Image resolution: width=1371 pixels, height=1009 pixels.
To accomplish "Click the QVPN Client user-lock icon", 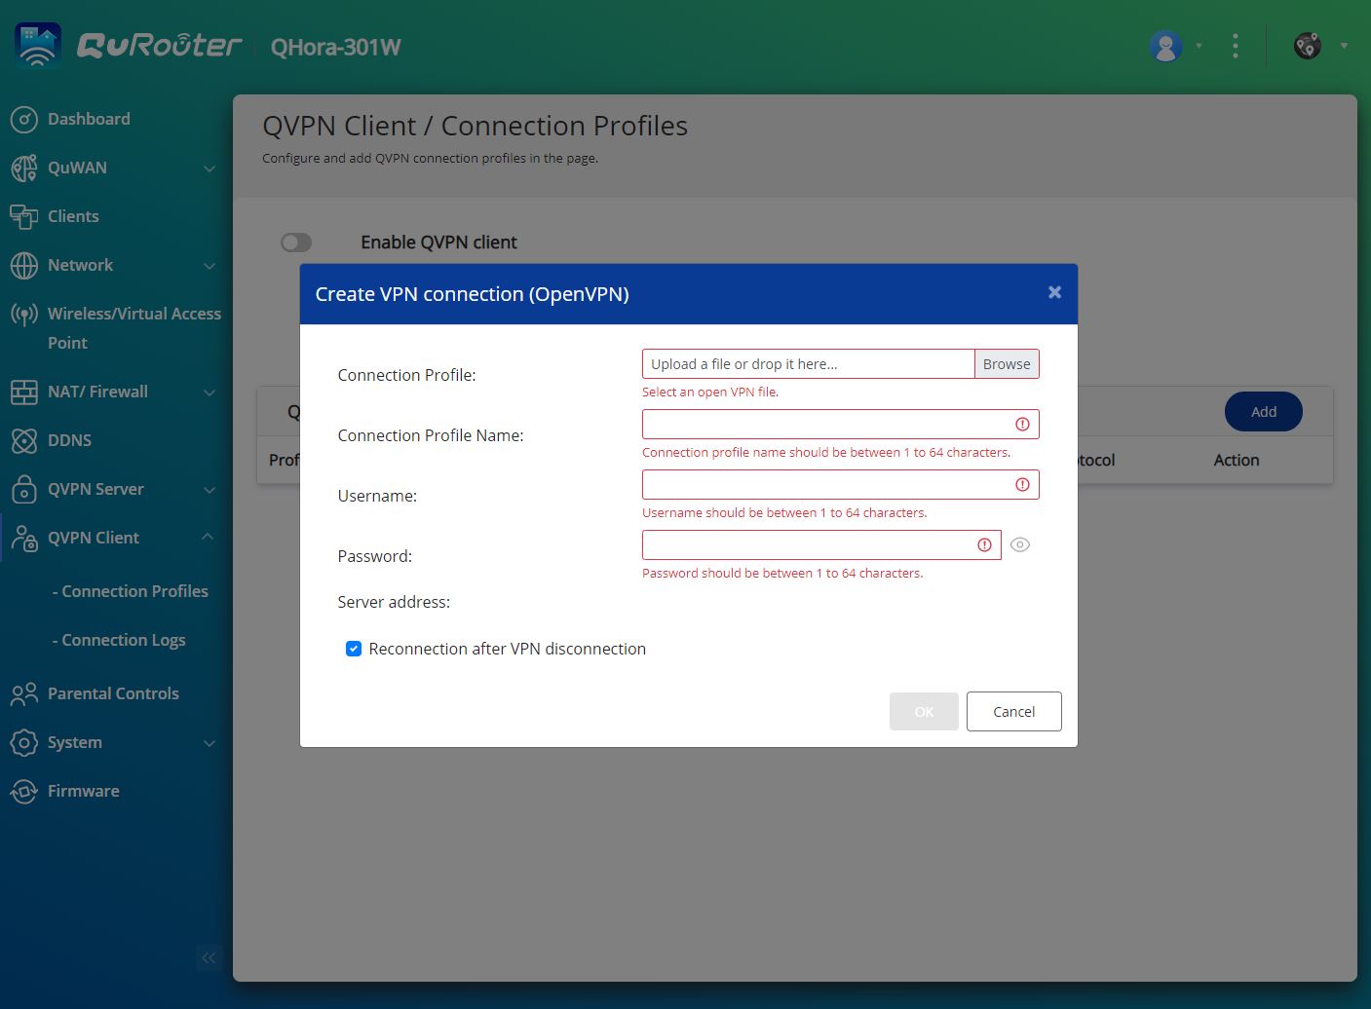I will (23, 538).
